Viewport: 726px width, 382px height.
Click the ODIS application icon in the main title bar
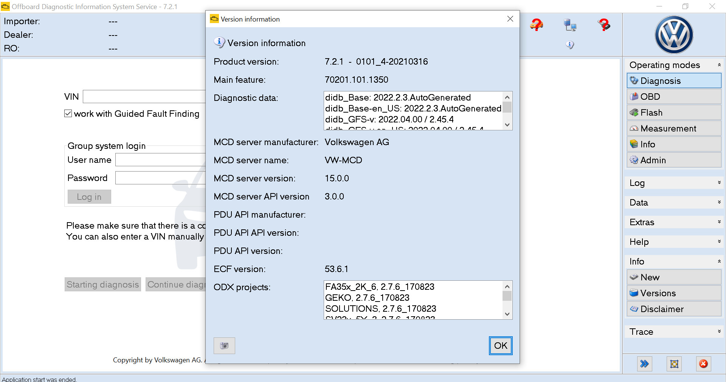tap(5, 6)
